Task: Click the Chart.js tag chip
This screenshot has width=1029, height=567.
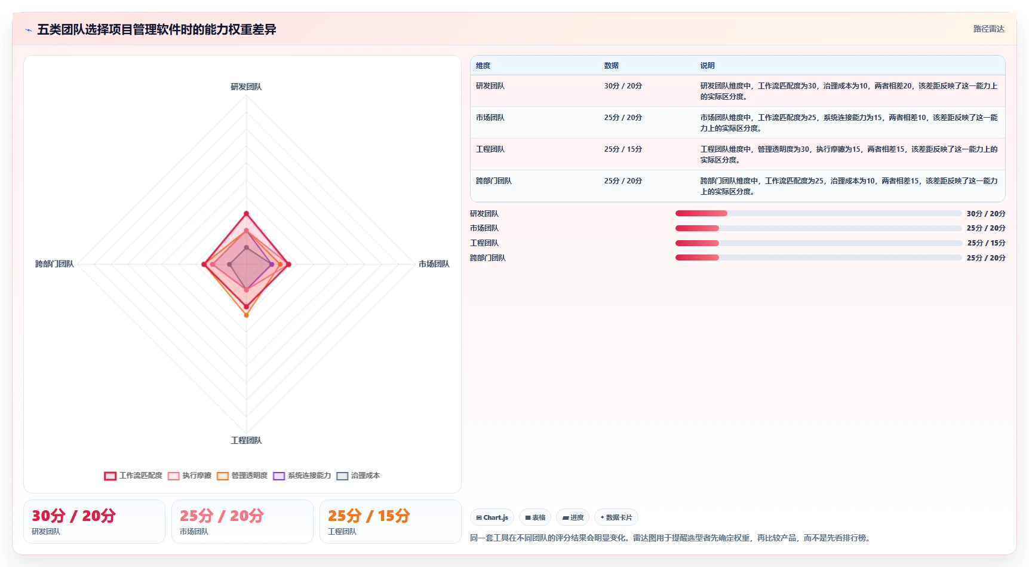Action: tap(492, 517)
